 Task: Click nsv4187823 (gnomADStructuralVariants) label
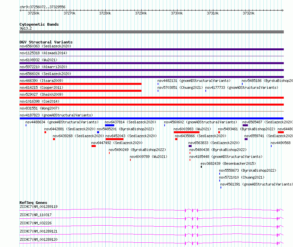point(56,115)
